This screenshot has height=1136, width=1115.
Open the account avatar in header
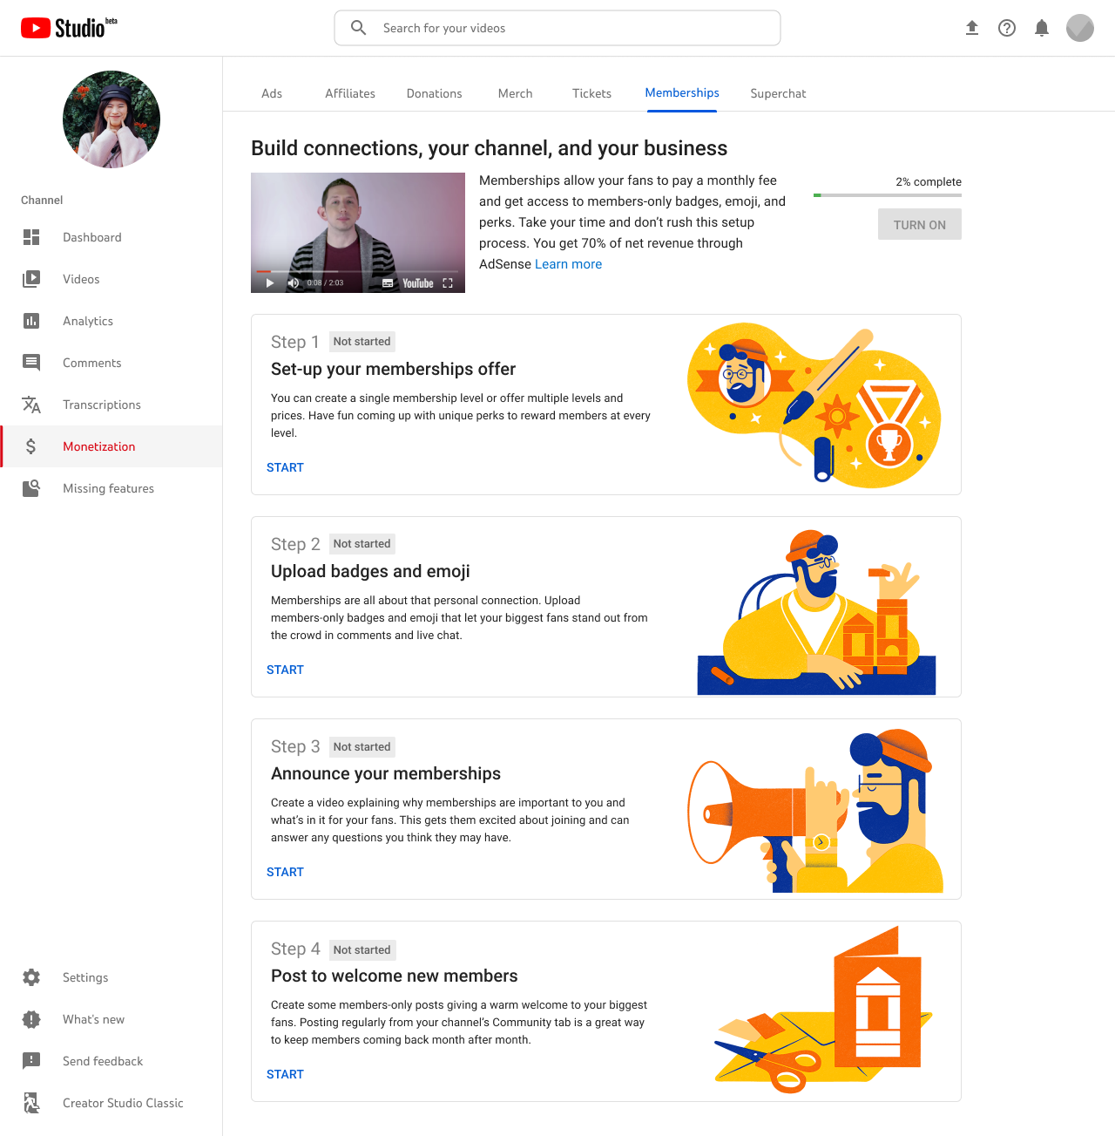(1080, 28)
